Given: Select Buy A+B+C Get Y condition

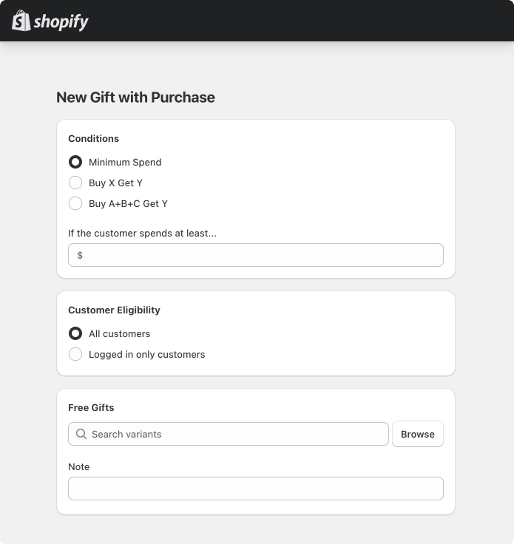Looking at the screenshot, I should point(75,203).
